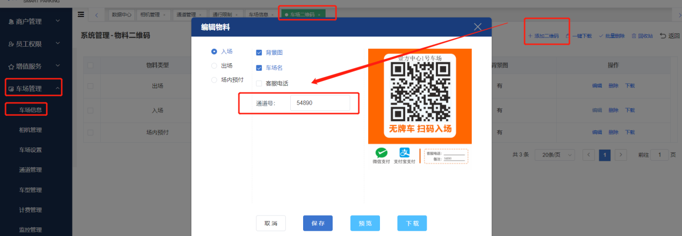Screen dimensions: 682x236
Task: Tick the checkbox for the 入场 table row
Action: coord(90,110)
